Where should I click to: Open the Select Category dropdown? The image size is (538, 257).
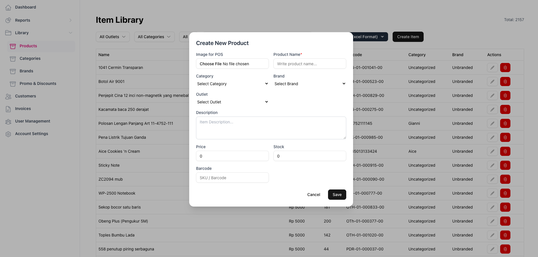coord(232,84)
